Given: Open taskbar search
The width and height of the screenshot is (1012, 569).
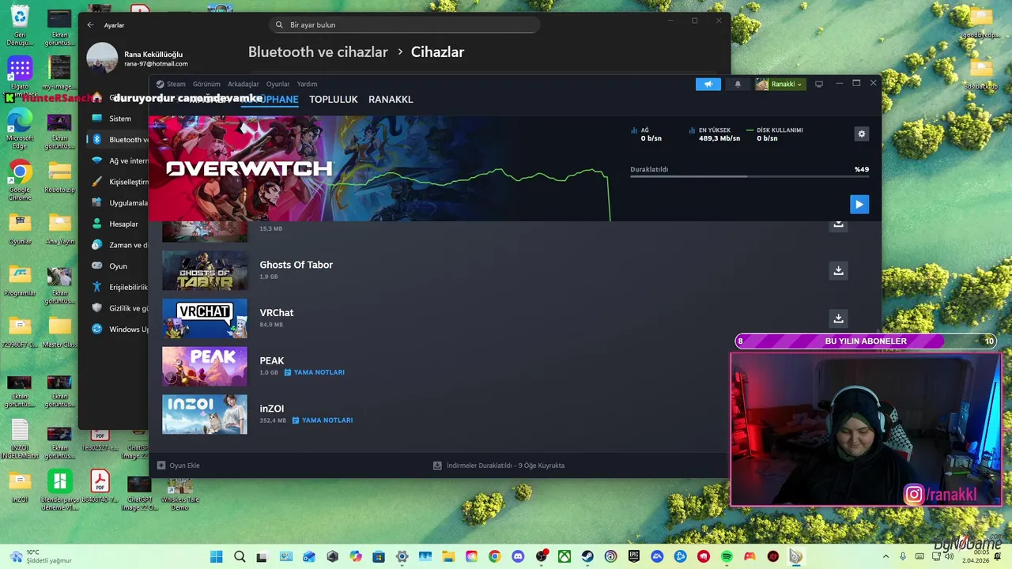Looking at the screenshot, I should point(240,556).
